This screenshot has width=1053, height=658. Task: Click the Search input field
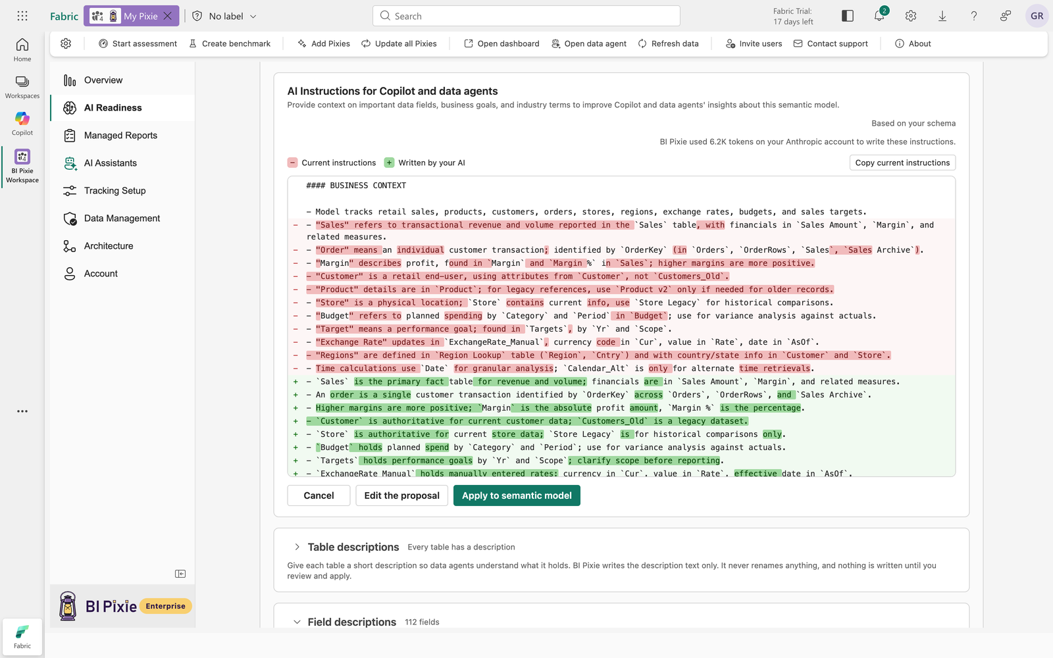[x=526, y=16]
